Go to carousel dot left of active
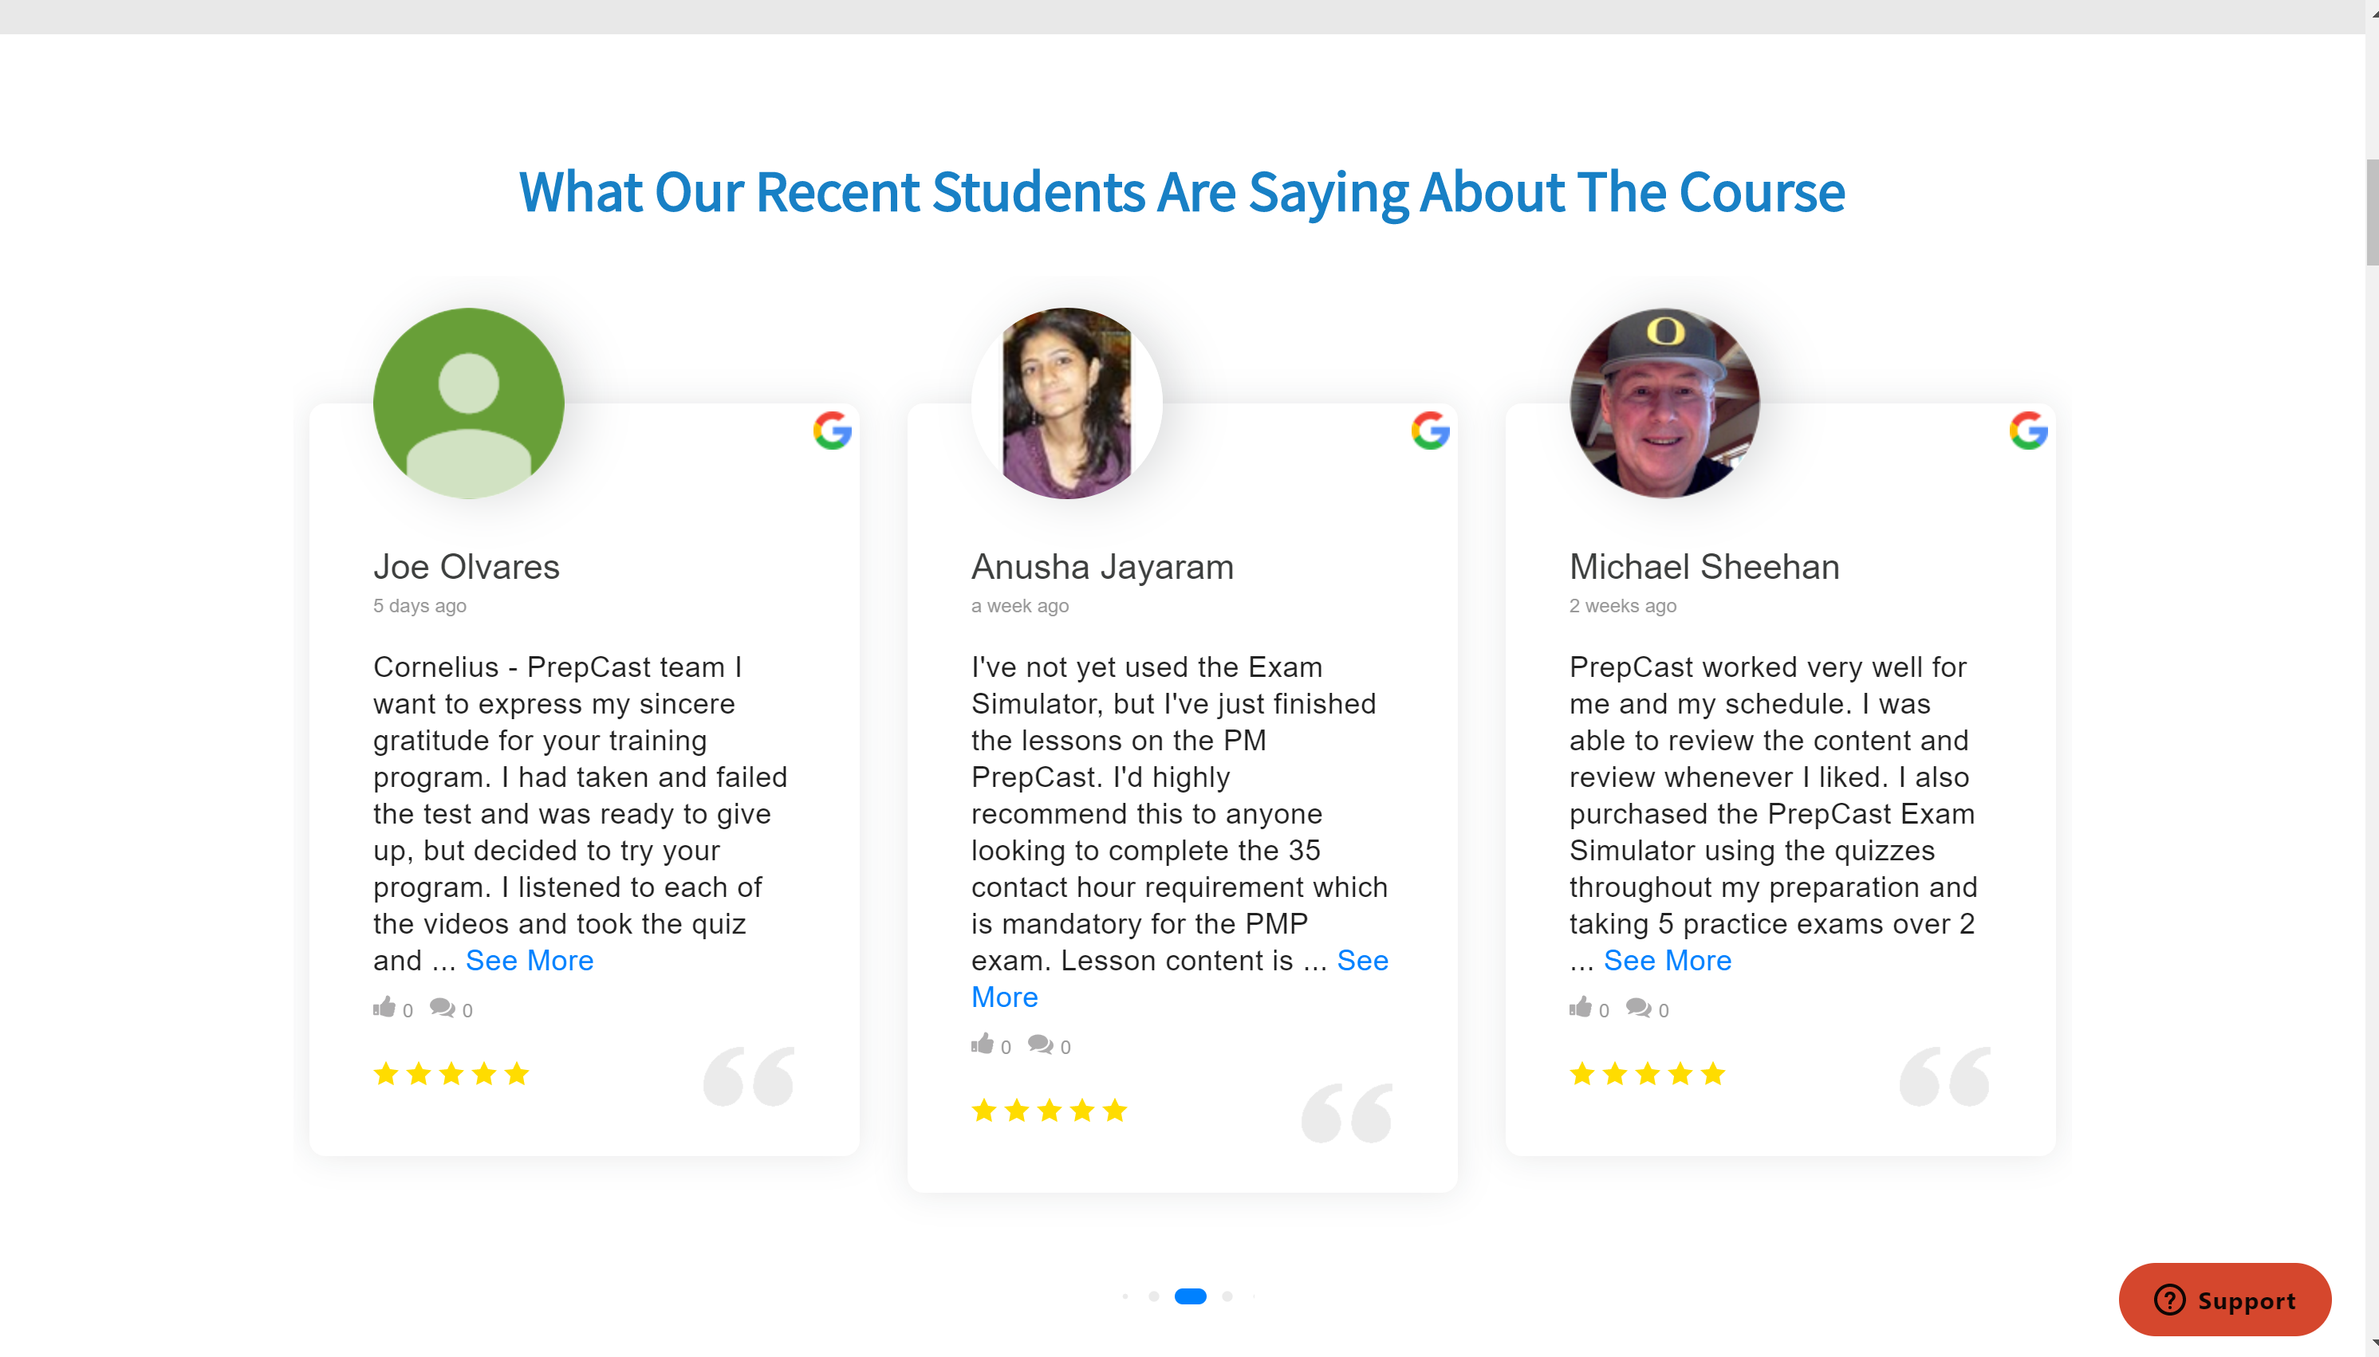2379x1357 pixels. coord(1154,1296)
